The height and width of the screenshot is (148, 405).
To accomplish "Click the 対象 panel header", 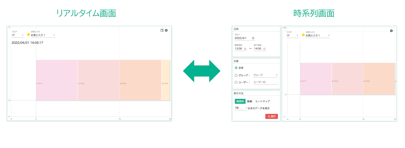I will (x=256, y=62).
